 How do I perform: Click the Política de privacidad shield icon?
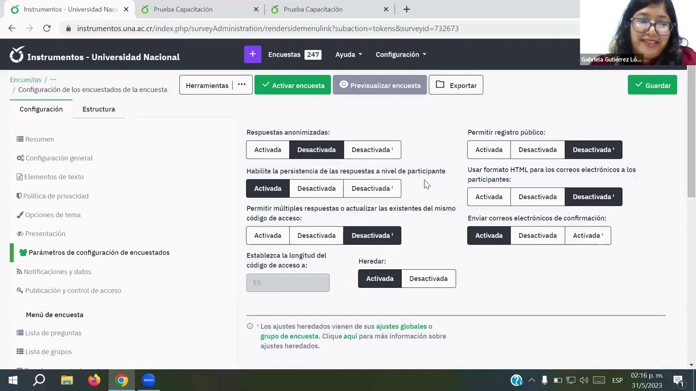click(19, 196)
